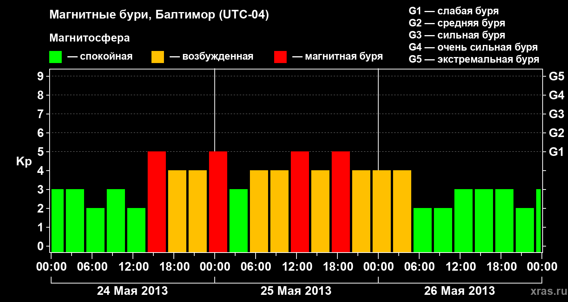Click the line 'G2 — средняя буря'
568x302 pixels.
(457, 23)
